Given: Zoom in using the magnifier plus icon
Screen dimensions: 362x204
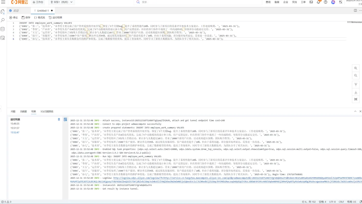Looking at the screenshot, I should pos(356,68).
